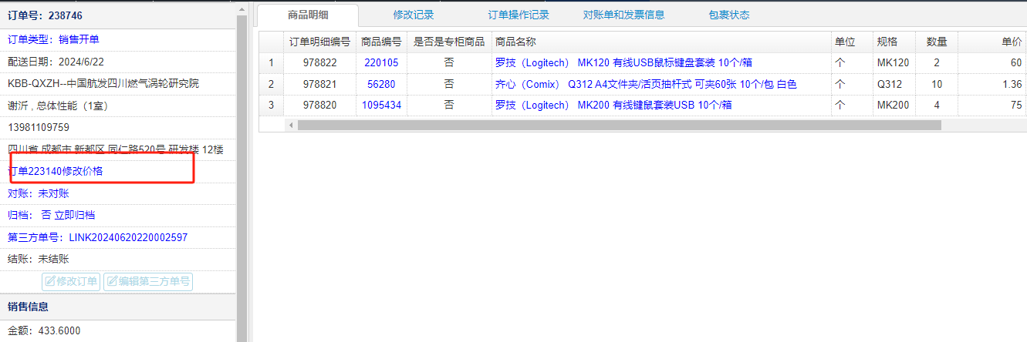Screen dimensions: 1027x342
Task: Click the 结账: 未结账 status
Action: [x=39, y=259]
